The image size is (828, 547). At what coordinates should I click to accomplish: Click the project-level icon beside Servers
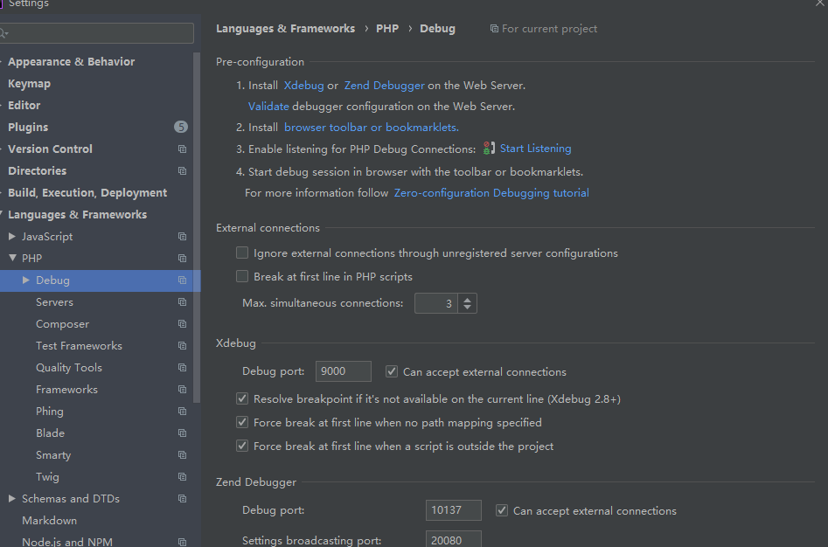pyautogui.click(x=182, y=302)
